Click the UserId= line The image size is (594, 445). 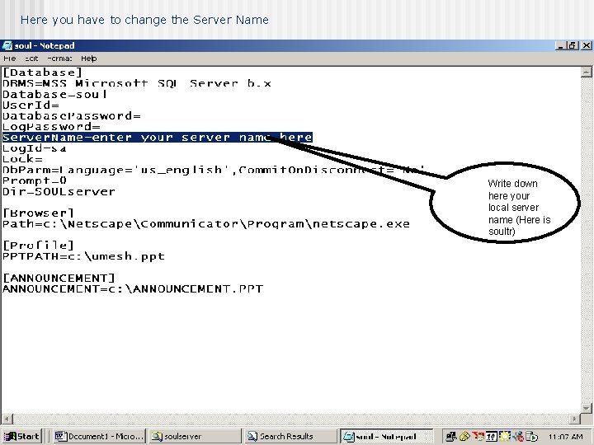coord(31,105)
